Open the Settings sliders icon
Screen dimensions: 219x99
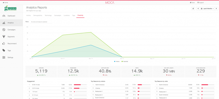(x=4, y=57)
